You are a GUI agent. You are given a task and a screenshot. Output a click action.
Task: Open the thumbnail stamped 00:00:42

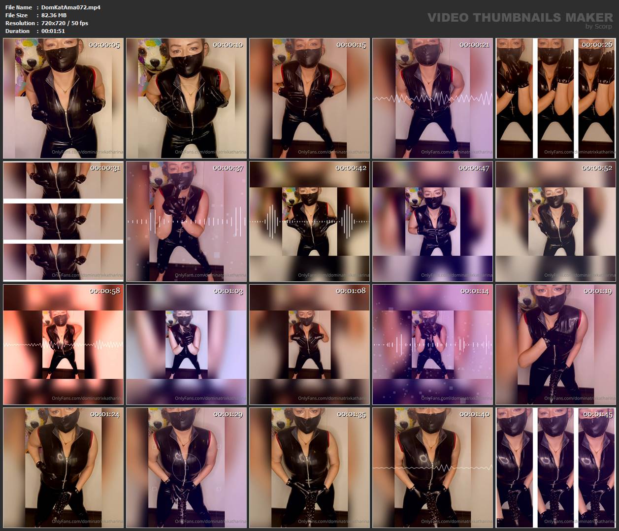(x=309, y=222)
